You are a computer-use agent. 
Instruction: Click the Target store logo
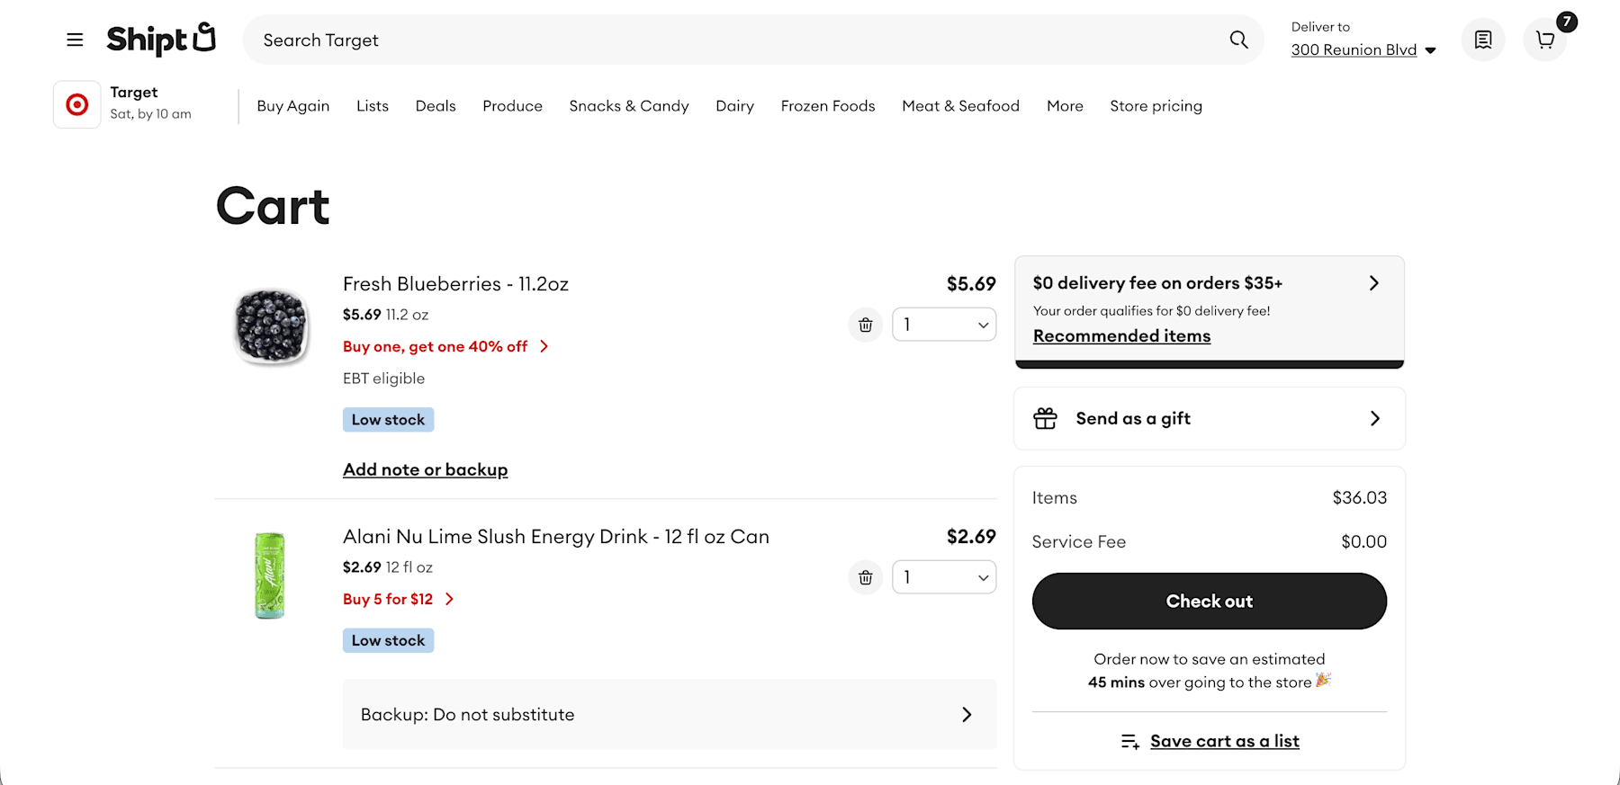pos(77,104)
